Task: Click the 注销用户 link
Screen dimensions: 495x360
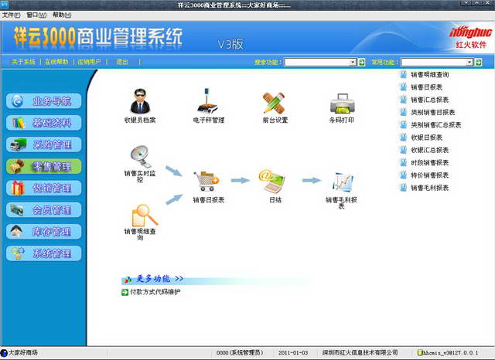Action: pyautogui.click(x=89, y=62)
